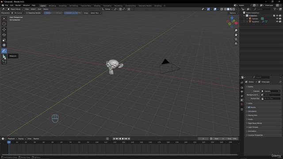Toggle X-ray mode in viewport header

pos(222,9)
